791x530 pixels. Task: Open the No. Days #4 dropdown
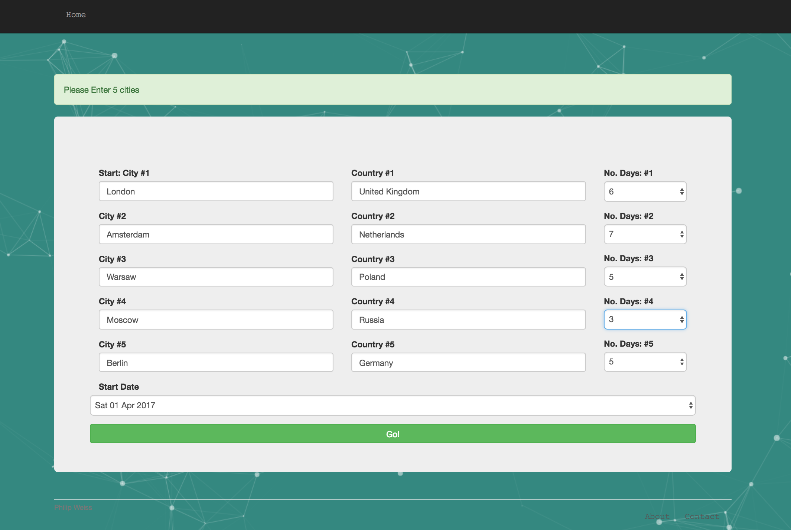[x=645, y=320]
